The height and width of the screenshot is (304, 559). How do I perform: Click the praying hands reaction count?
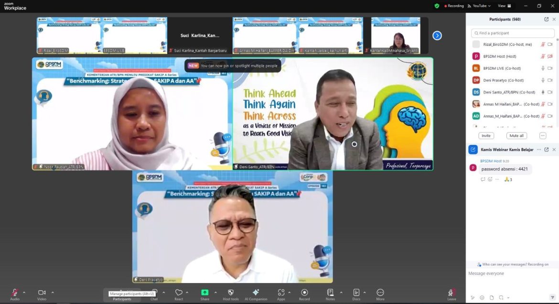click(508, 179)
